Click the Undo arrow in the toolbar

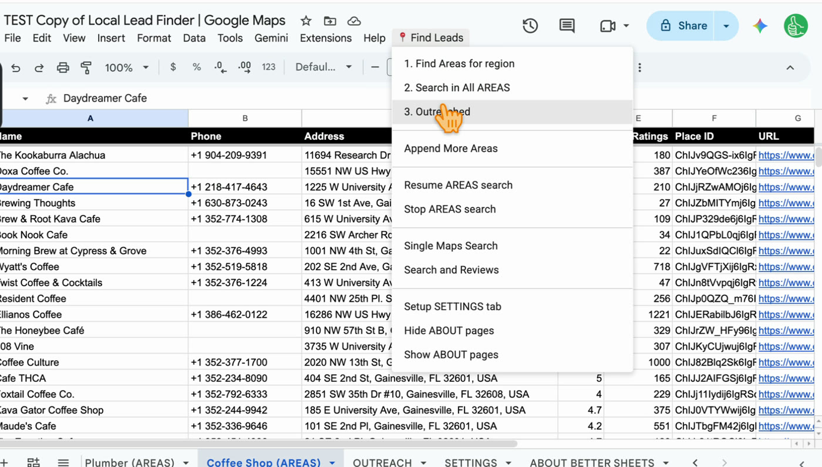click(x=16, y=68)
